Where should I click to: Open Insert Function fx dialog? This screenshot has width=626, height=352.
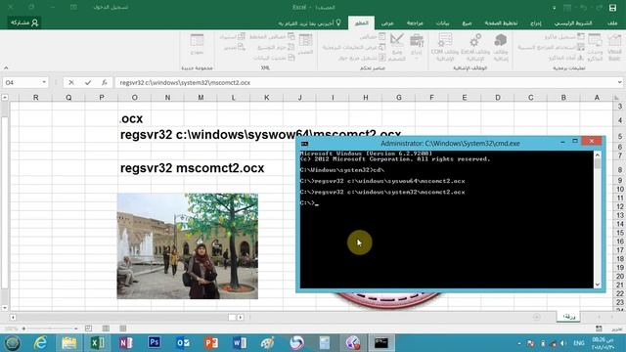(105, 82)
